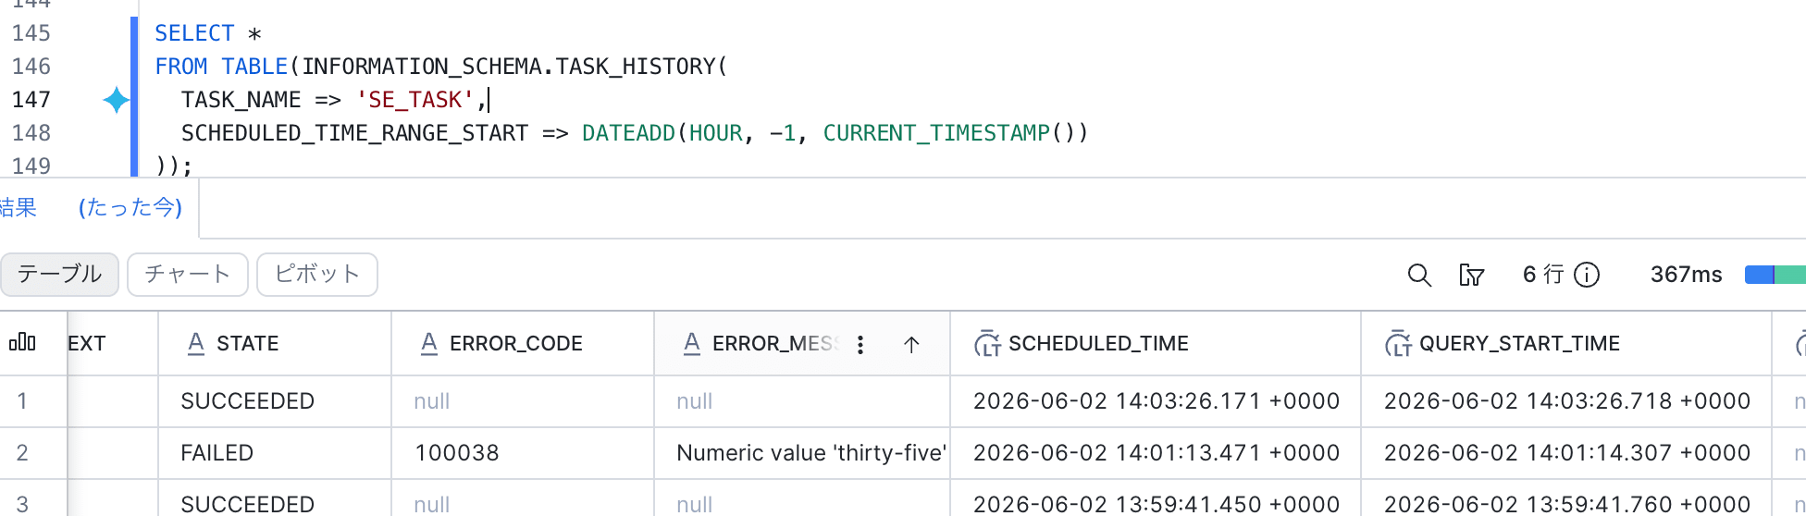
Task: Switch to チャート view
Action: pyautogui.click(x=188, y=275)
